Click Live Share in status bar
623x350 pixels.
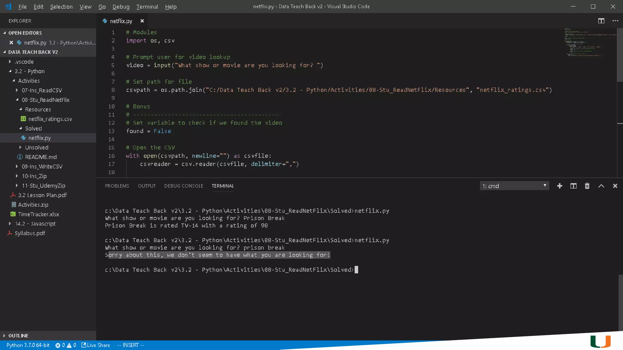tap(96, 345)
